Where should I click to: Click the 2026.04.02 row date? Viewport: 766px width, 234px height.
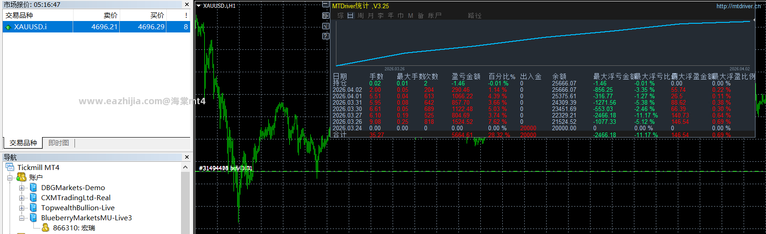pyautogui.click(x=347, y=90)
